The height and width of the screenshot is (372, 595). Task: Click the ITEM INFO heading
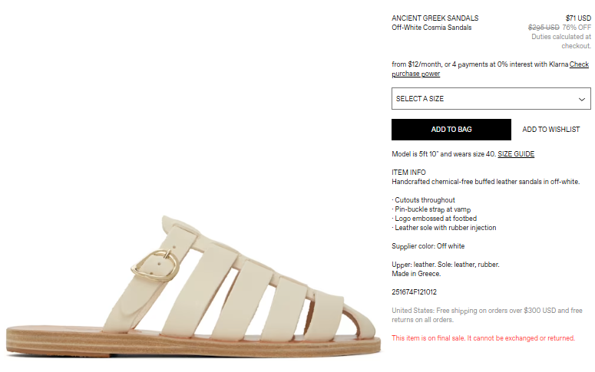click(408, 172)
